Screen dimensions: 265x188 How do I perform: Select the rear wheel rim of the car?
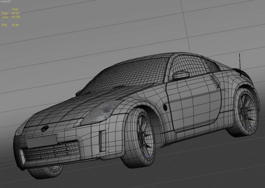point(248,110)
